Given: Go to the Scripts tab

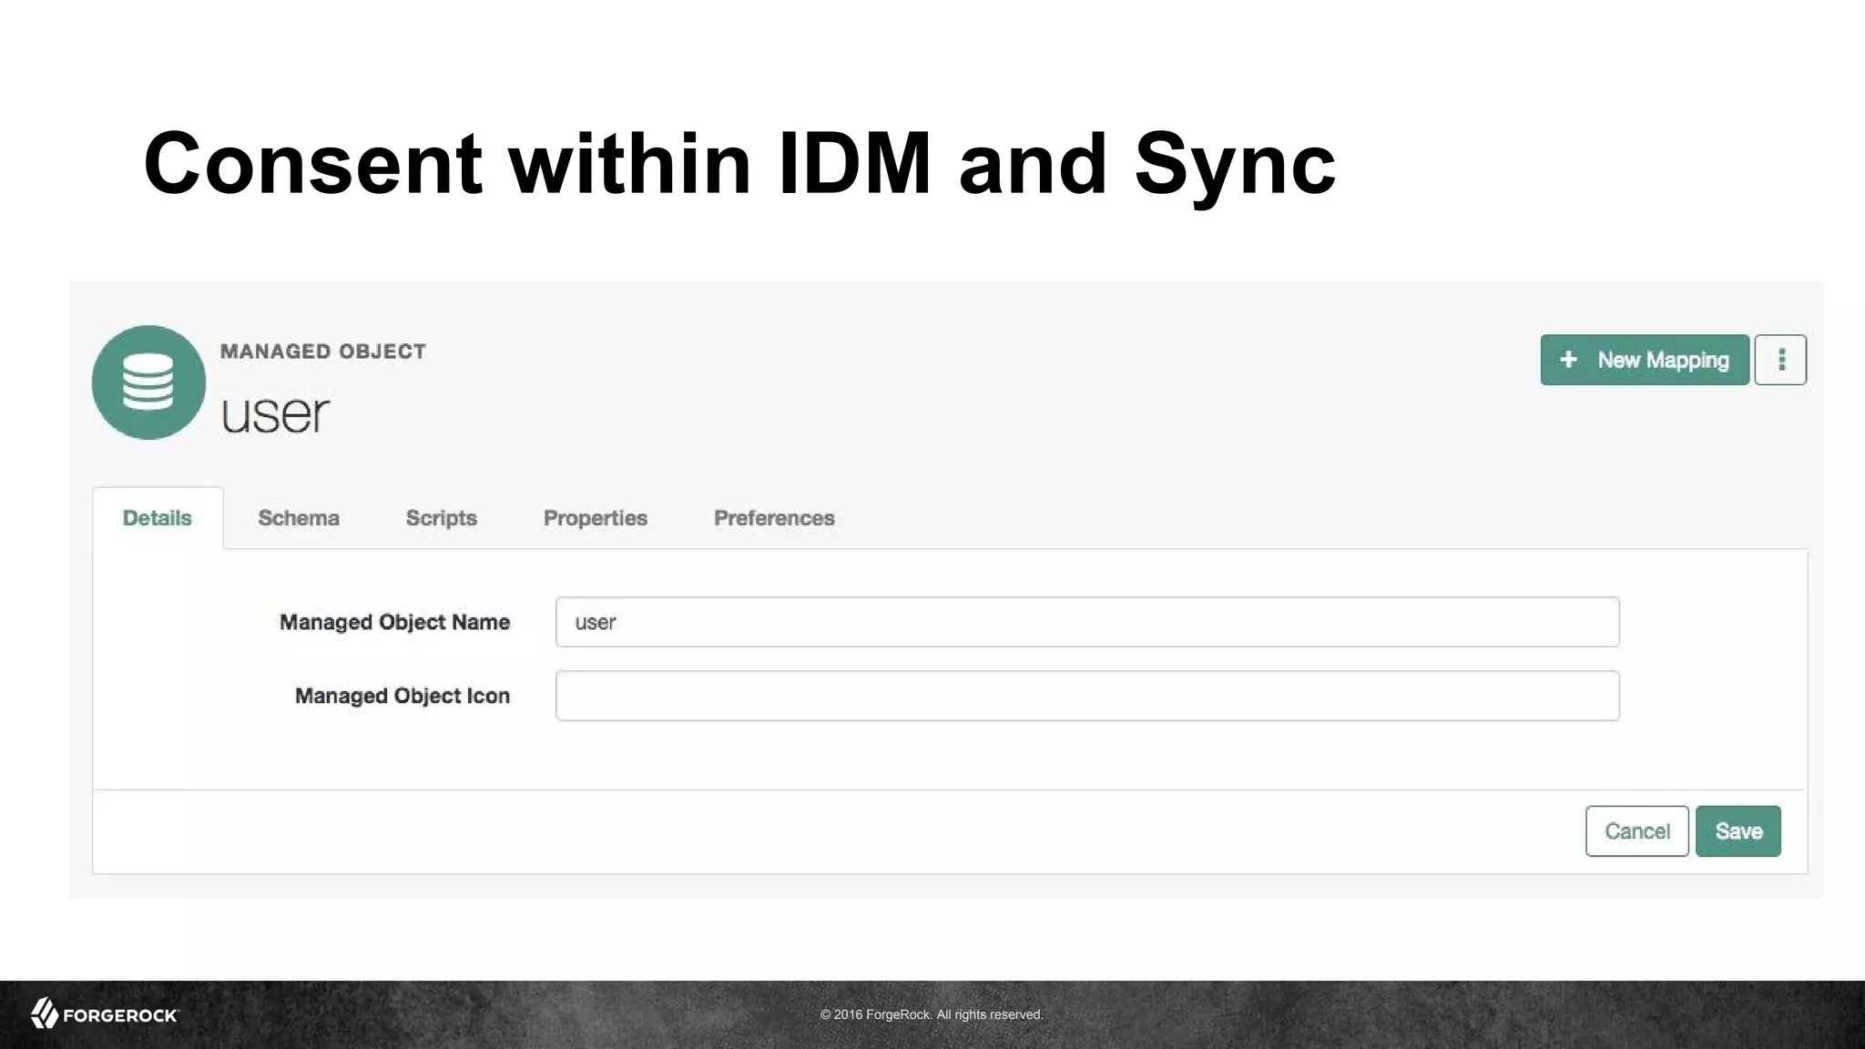Looking at the screenshot, I should (x=441, y=518).
